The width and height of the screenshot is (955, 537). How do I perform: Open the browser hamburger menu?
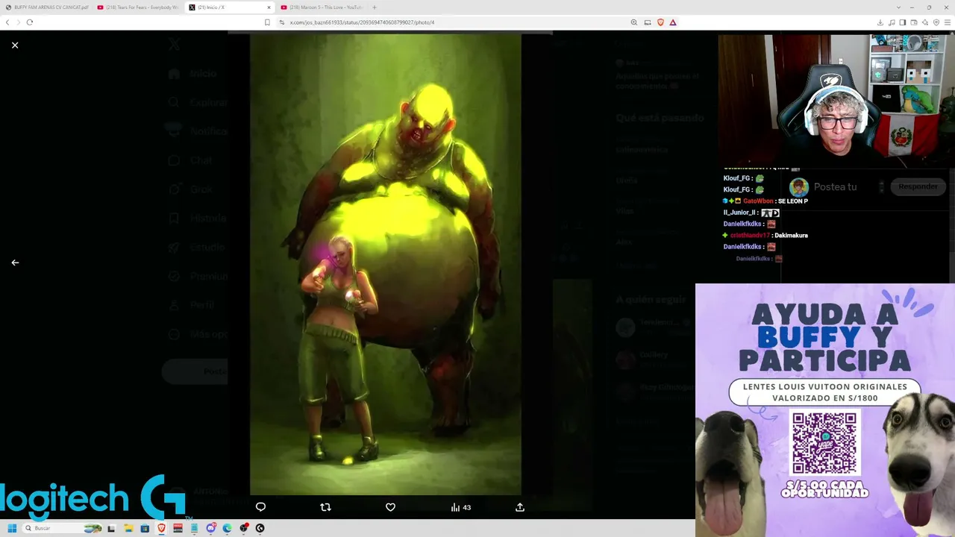(948, 22)
